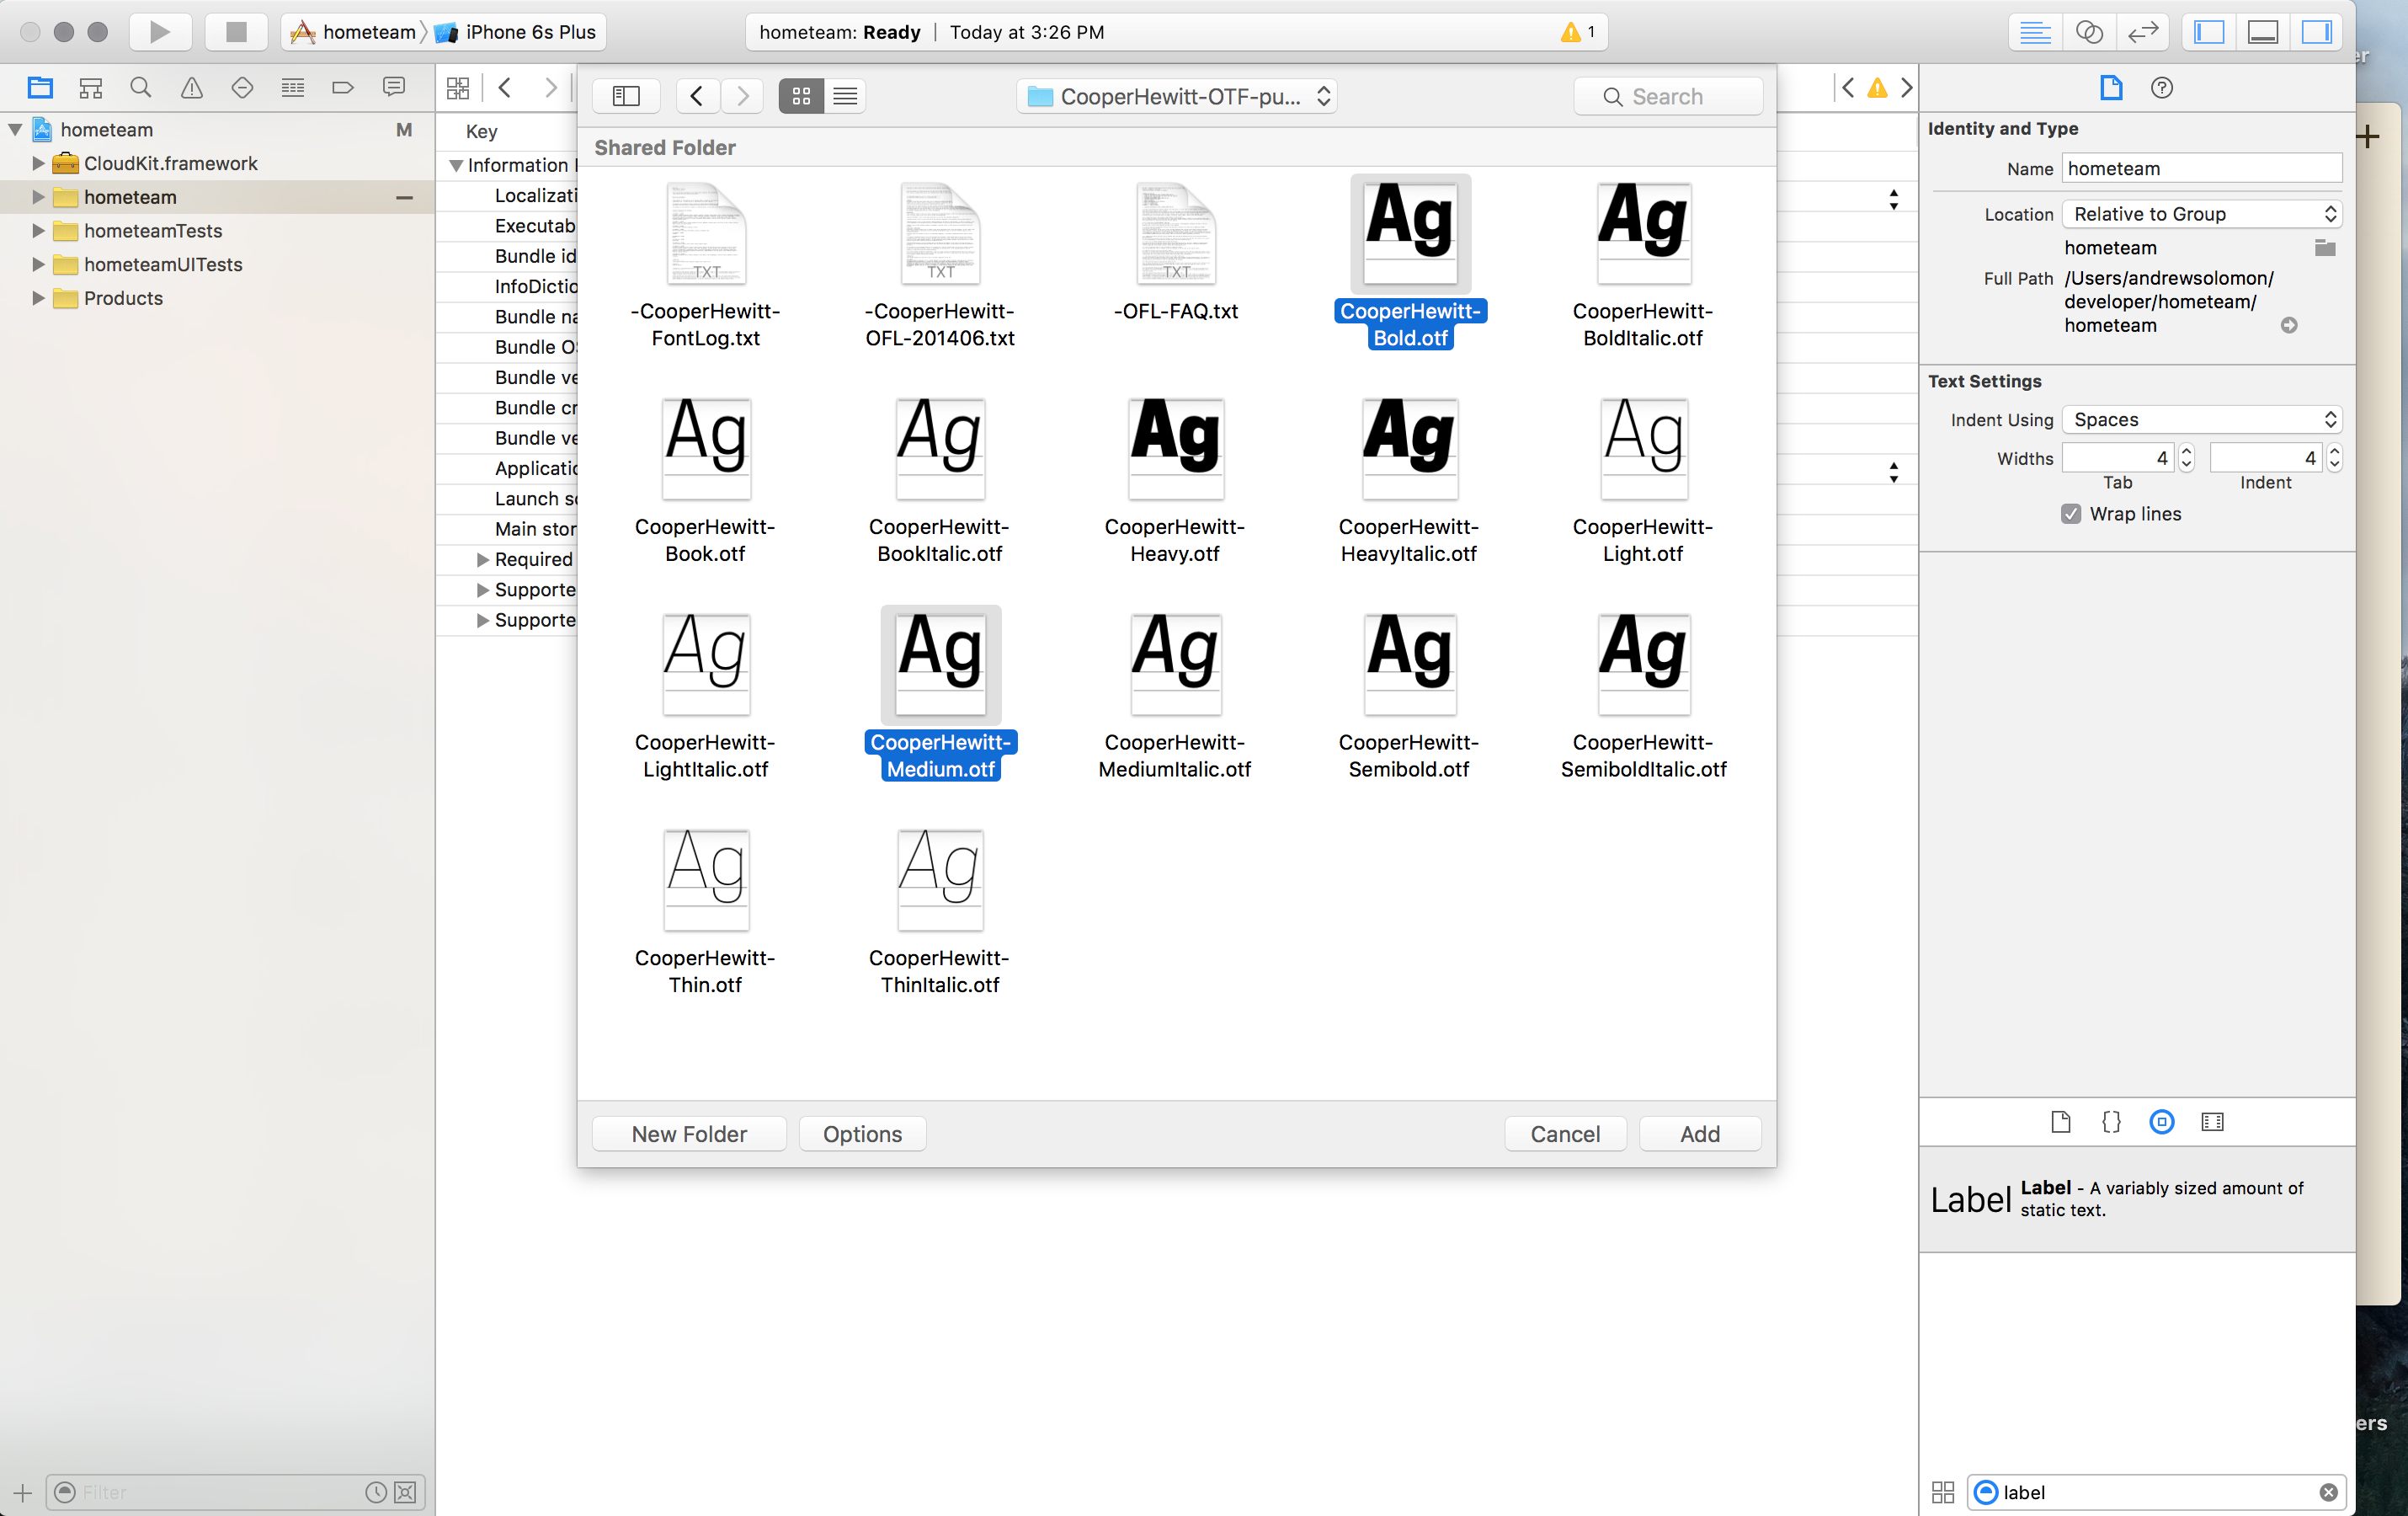
Task: Click the run/play button in Xcode
Action: tap(157, 31)
